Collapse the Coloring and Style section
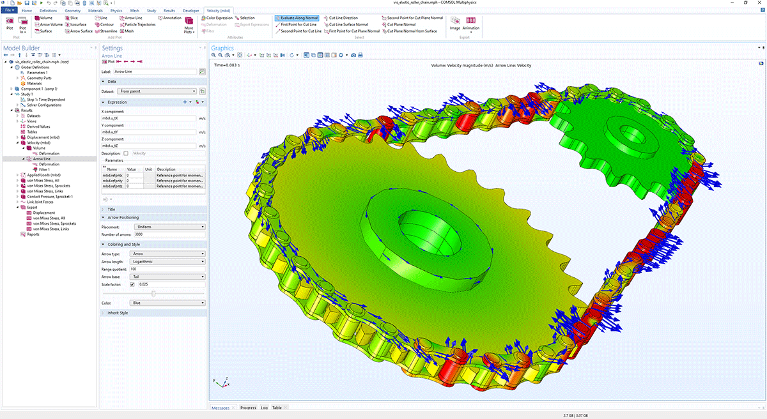This screenshot has width=767, height=419. [x=104, y=244]
